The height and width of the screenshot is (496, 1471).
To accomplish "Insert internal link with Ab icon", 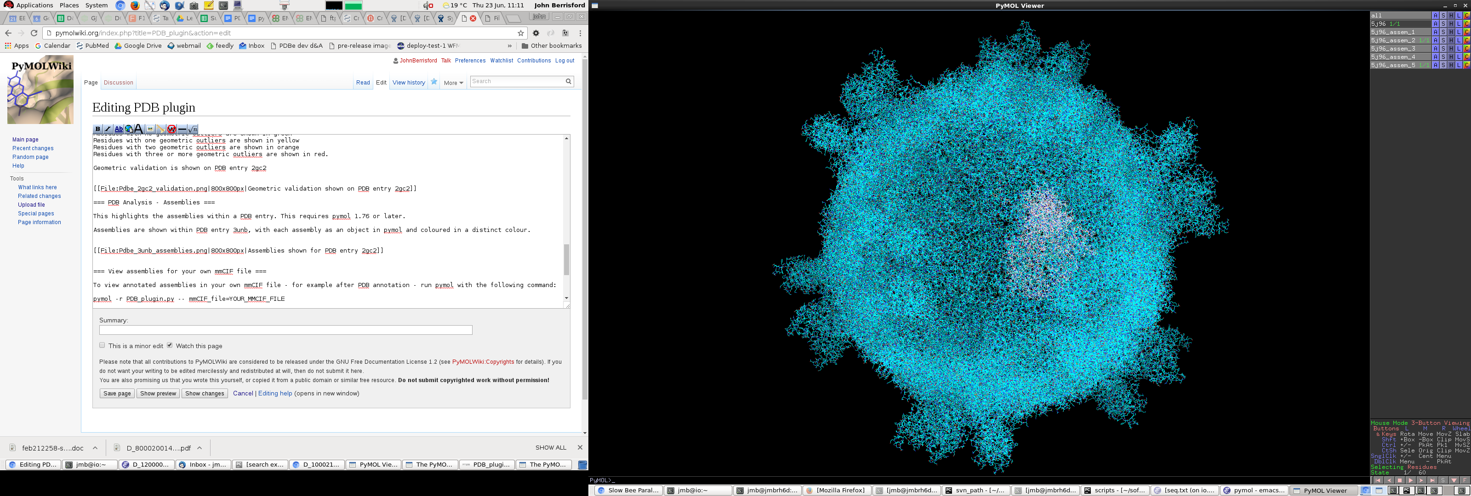I will click(119, 129).
